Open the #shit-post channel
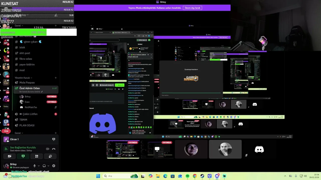321x180 pixels. (x=36, y=53)
